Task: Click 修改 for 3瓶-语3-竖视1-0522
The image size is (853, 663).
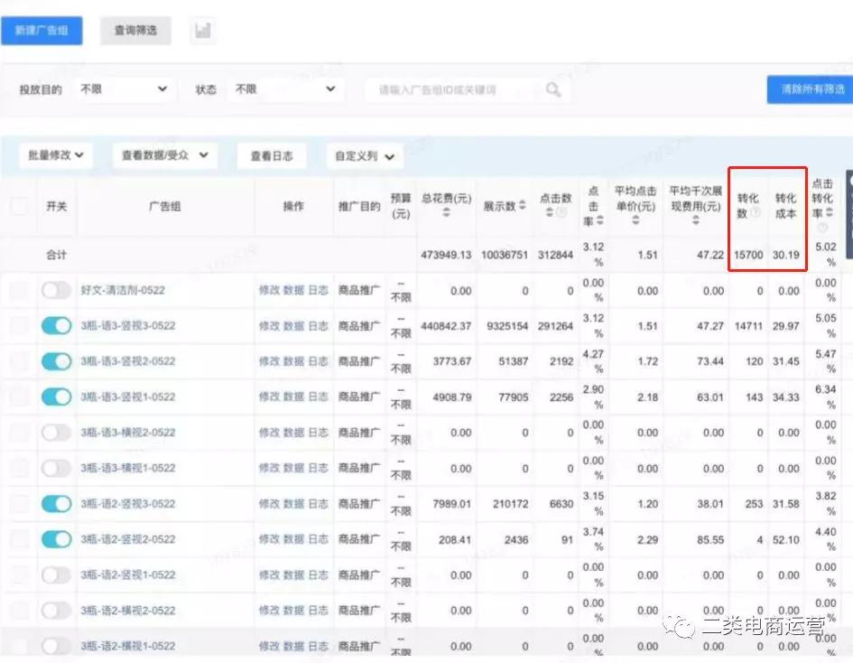Action: 269,397
